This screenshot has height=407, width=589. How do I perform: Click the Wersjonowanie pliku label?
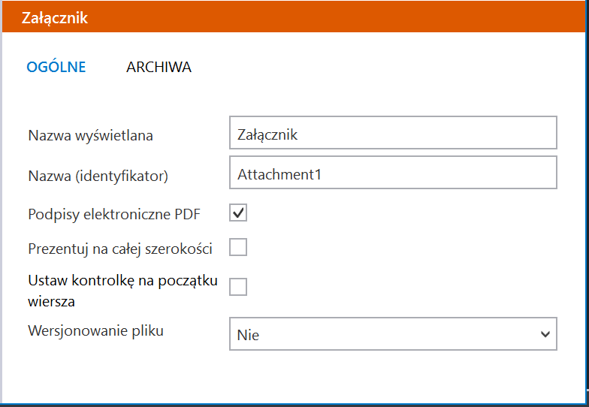coord(96,330)
